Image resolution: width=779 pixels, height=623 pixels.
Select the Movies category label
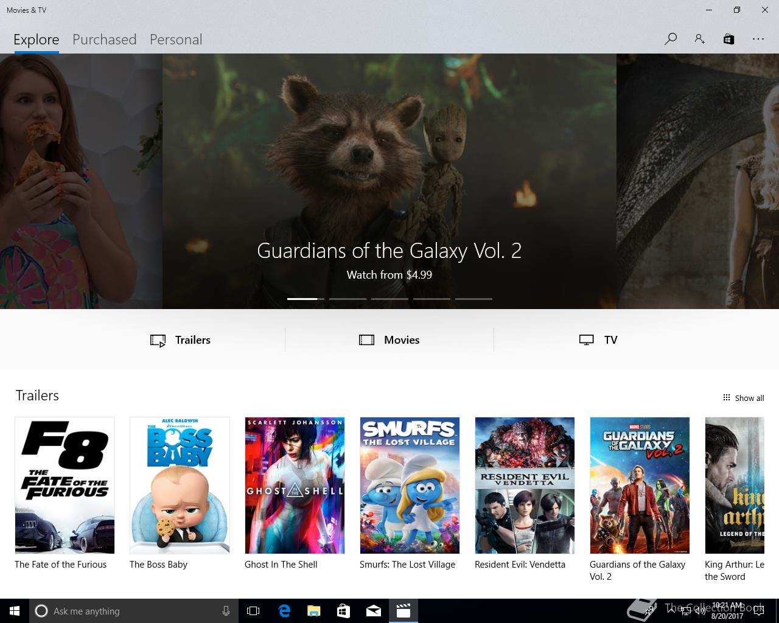(x=402, y=340)
